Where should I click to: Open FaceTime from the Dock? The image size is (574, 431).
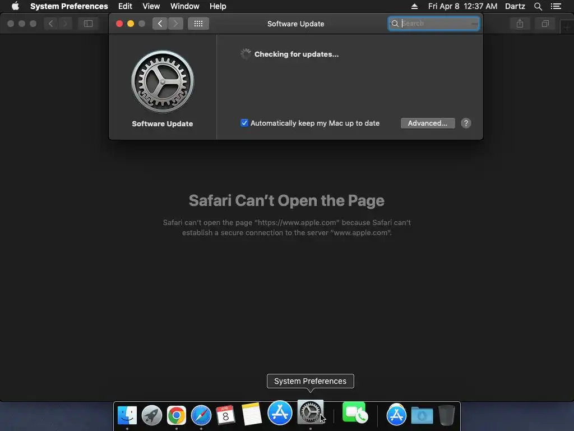point(355,412)
